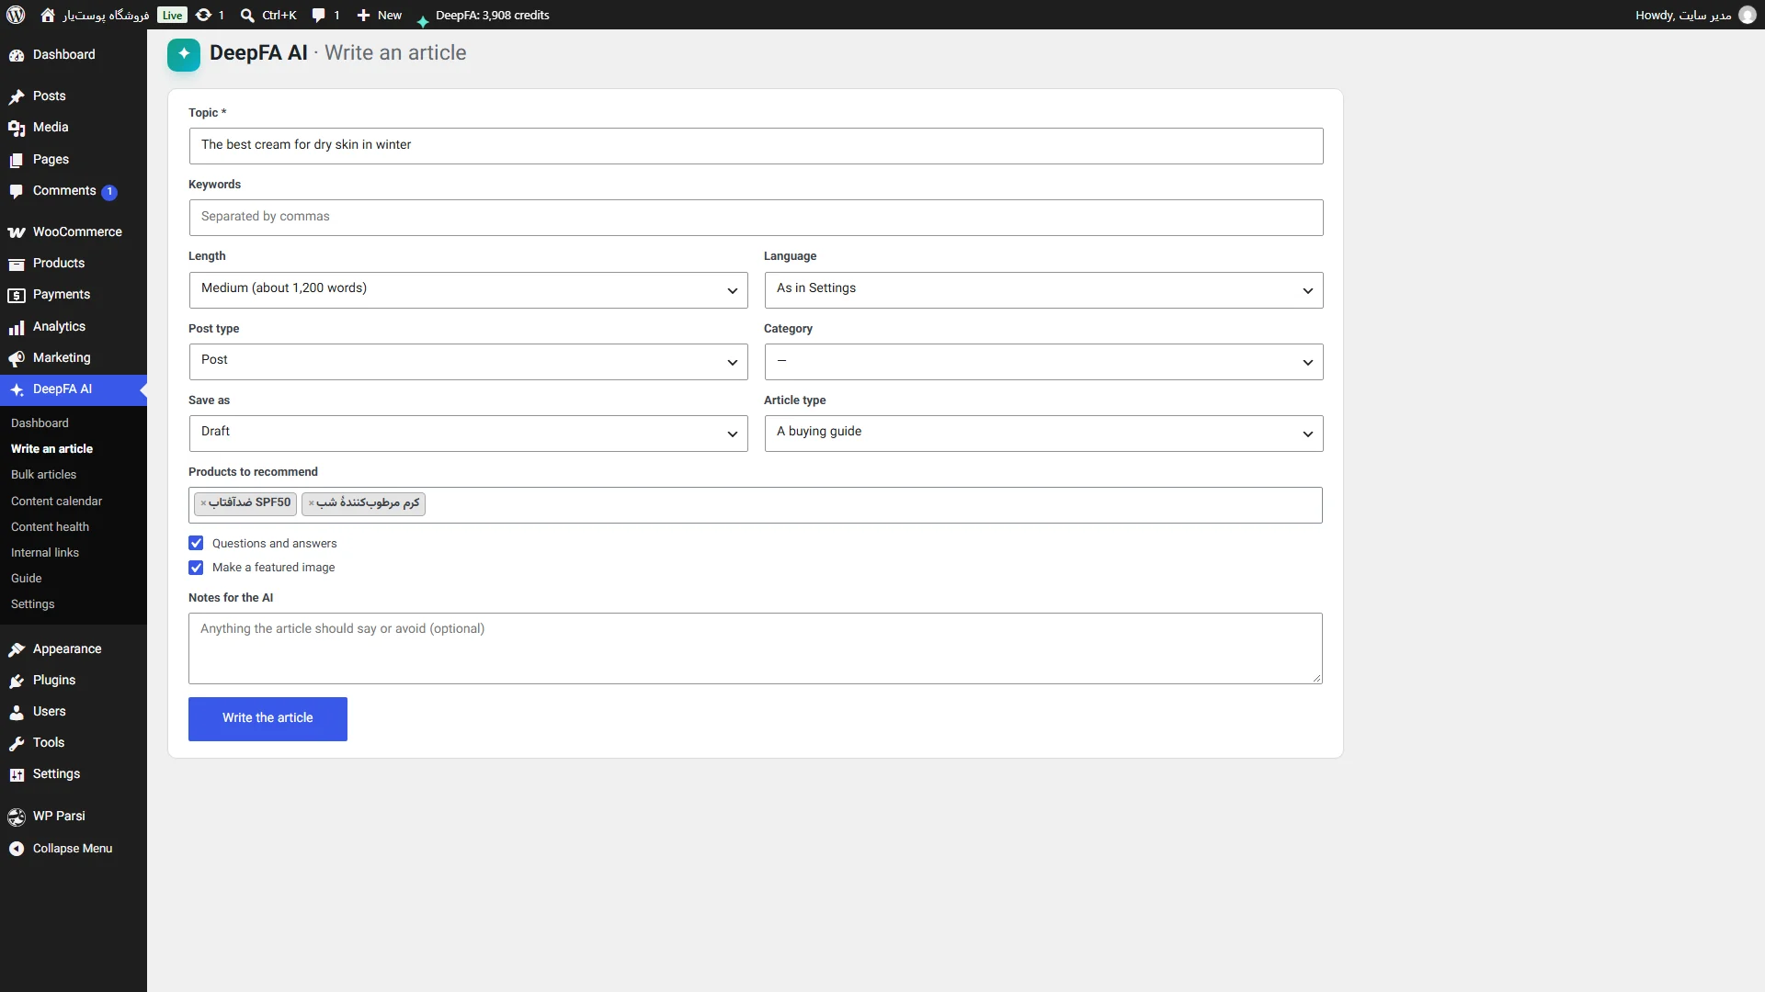Open WP Parsi menu item
The image size is (1765, 992).
[x=59, y=817]
